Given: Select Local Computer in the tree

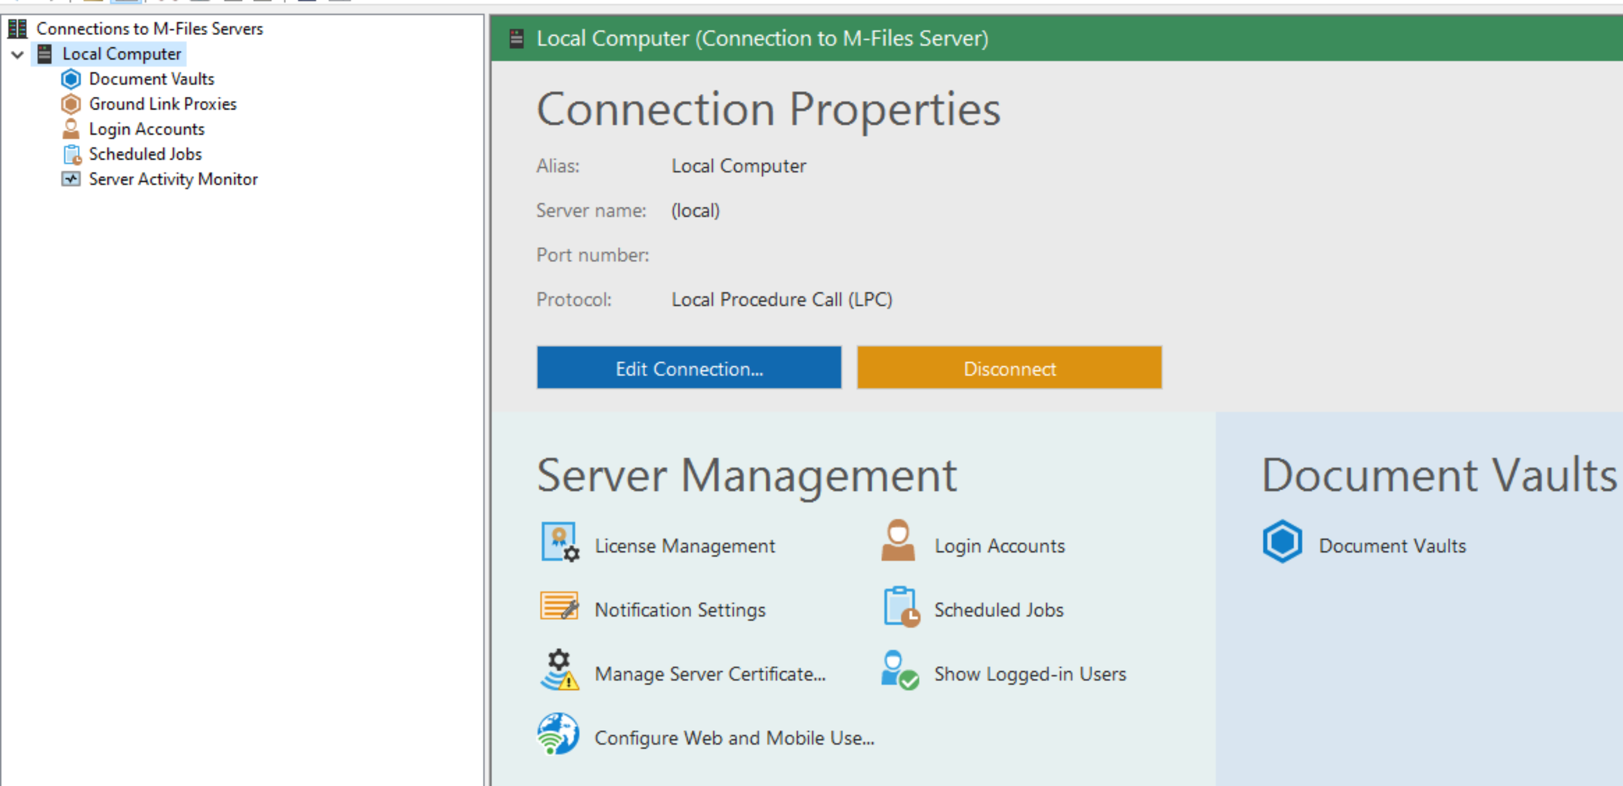Looking at the screenshot, I should tap(121, 54).
